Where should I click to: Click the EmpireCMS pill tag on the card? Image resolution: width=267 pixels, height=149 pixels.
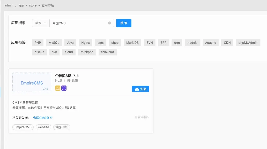[x=23, y=127]
